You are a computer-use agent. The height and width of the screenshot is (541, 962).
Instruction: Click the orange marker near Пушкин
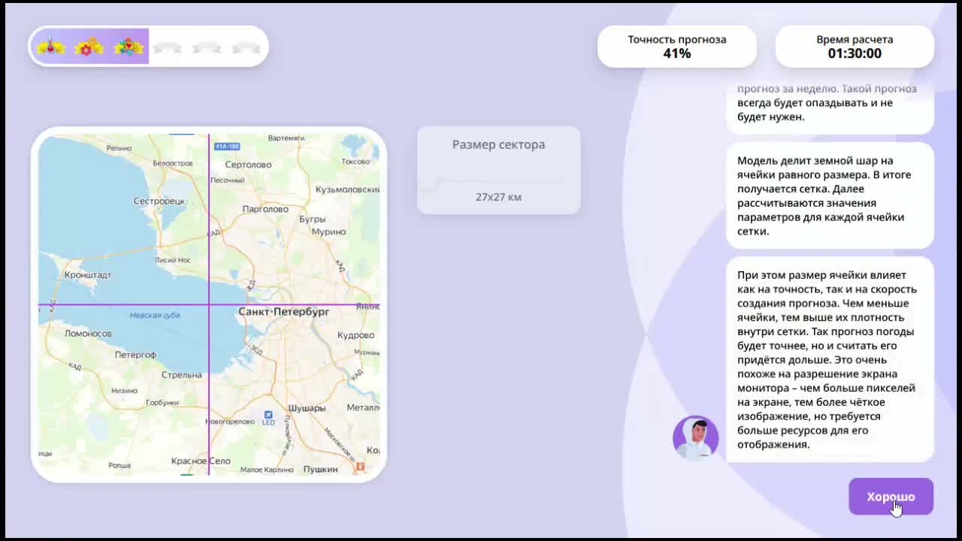(x=360, y=467)
